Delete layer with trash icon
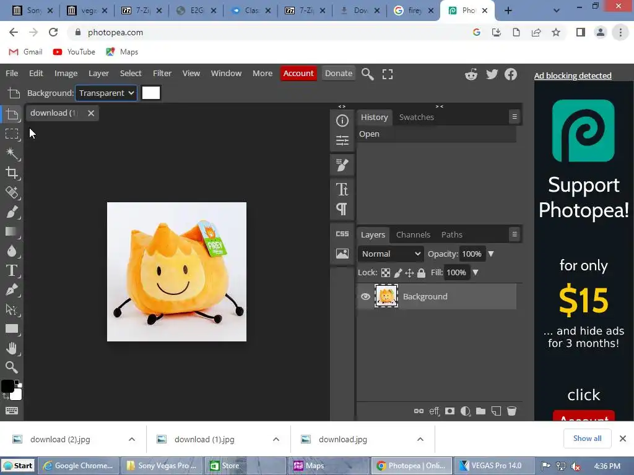Screen dimensions: 634x475 tap(511, 411)
